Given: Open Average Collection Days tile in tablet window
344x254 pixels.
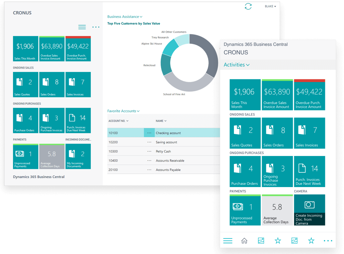Looking at the screenshot, I should point(52,156).
